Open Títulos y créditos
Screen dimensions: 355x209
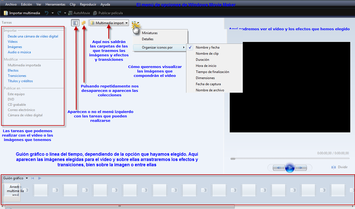20,81
